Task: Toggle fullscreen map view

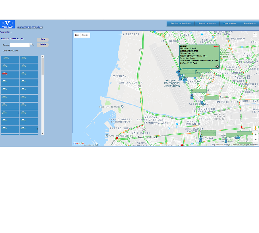Action: (255, 35)
